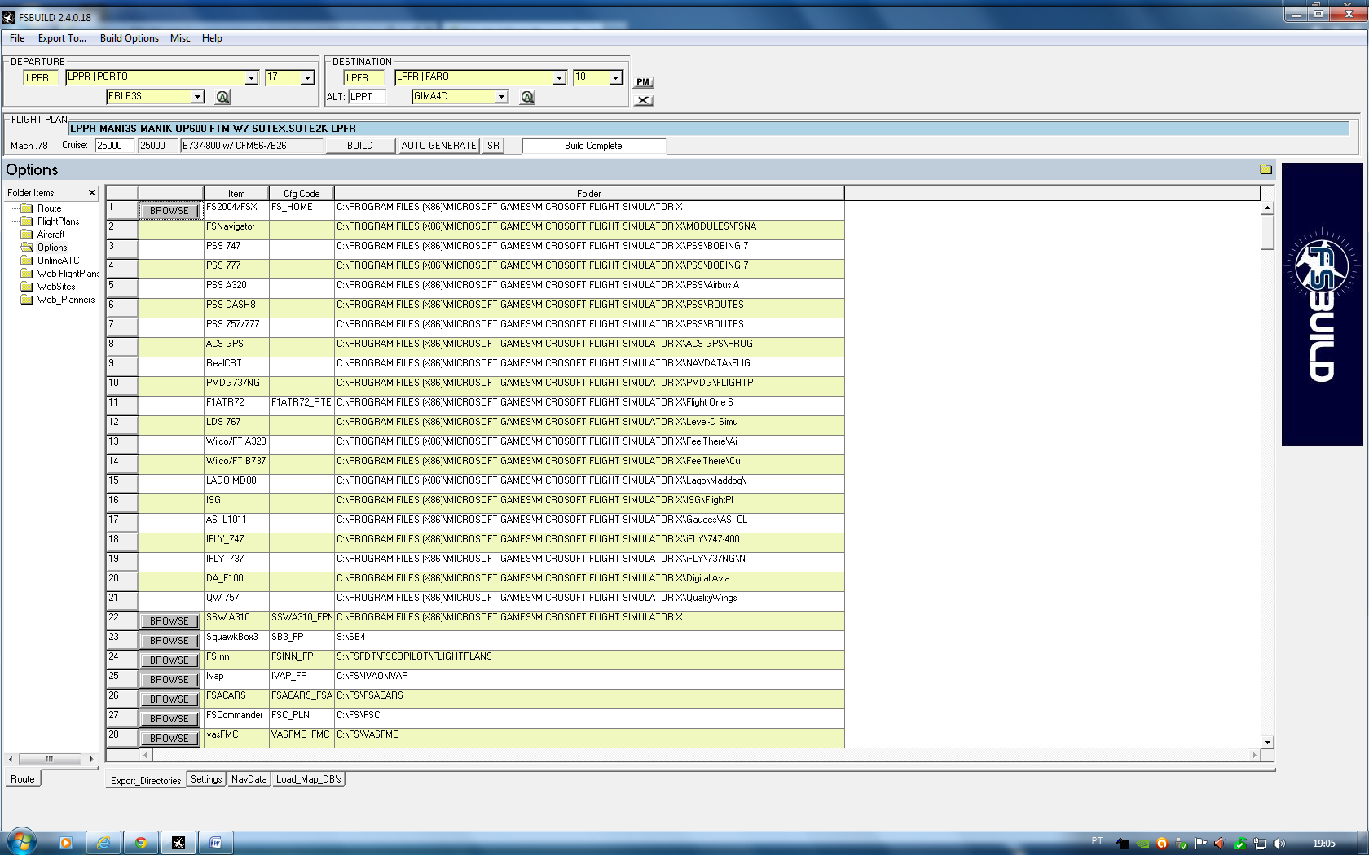Screen dimensions: 1369x855
Task: Click BROWSE for SquawkBox3 row
Action: point(169,641)
